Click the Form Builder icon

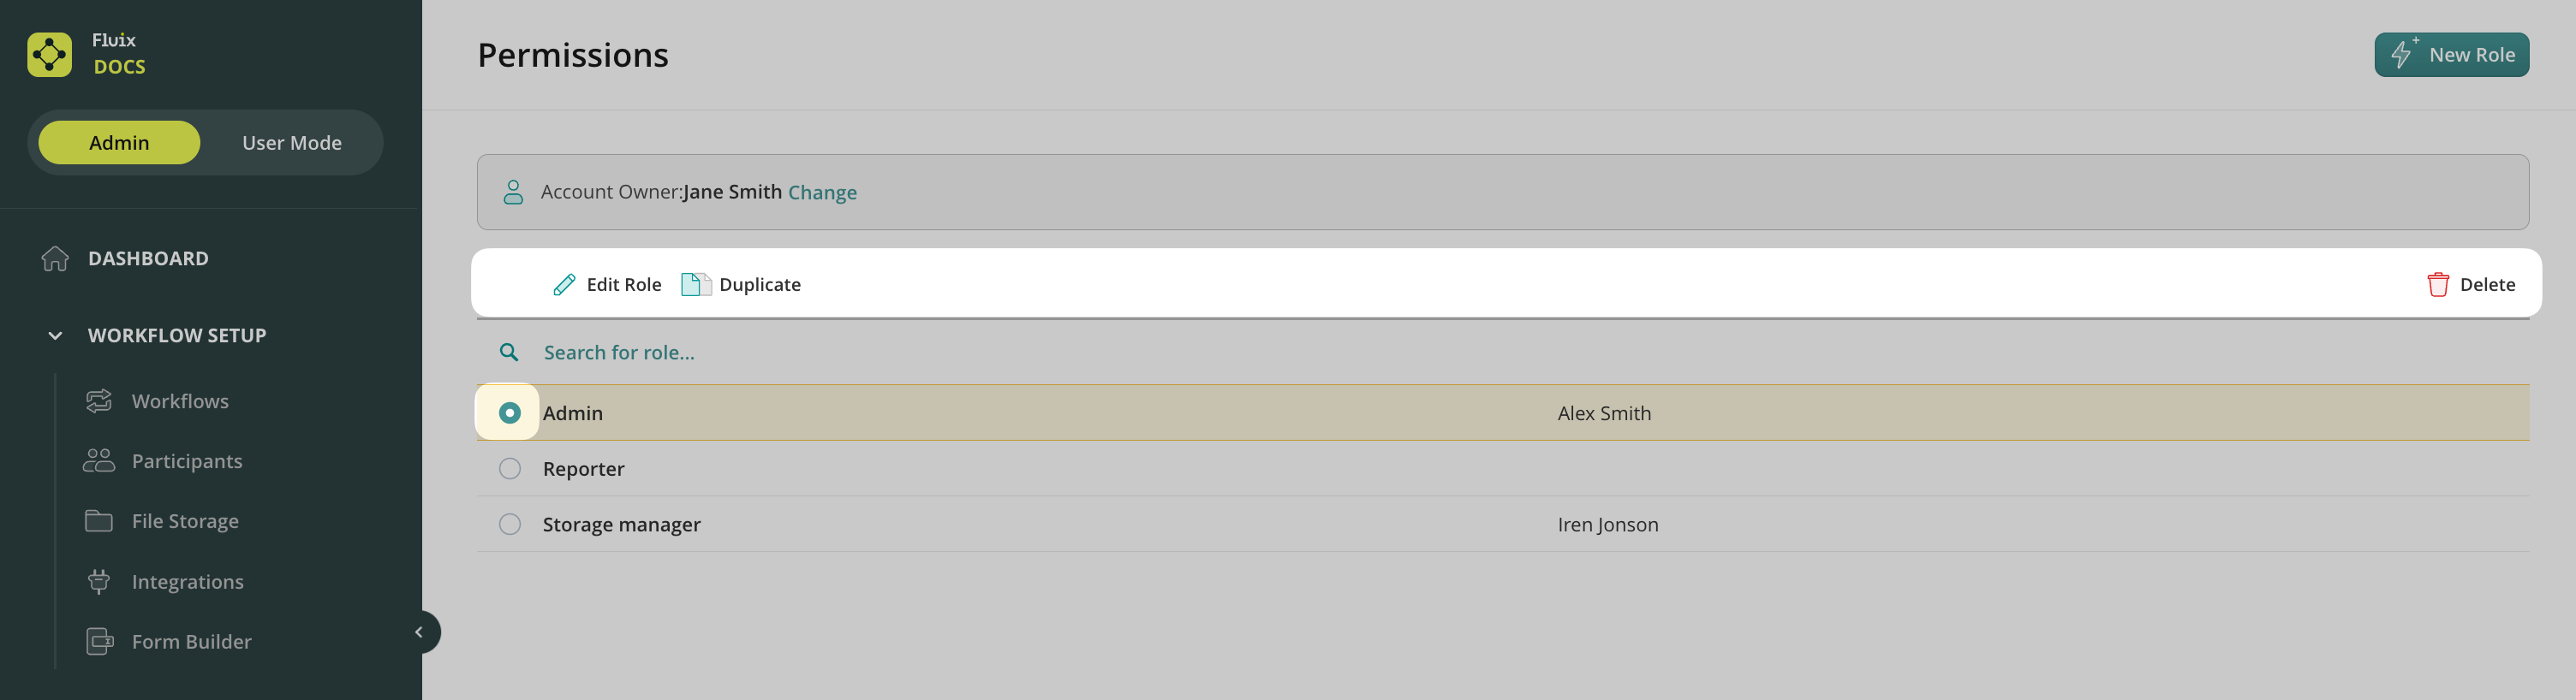99,641
